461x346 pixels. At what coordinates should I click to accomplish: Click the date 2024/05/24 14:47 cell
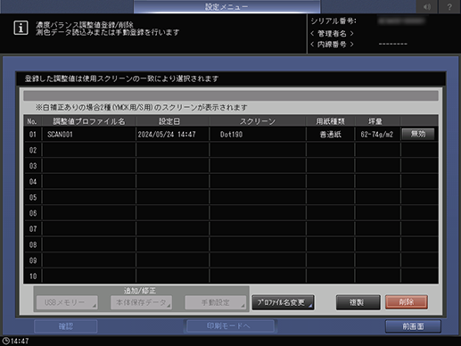click(173, 135)
